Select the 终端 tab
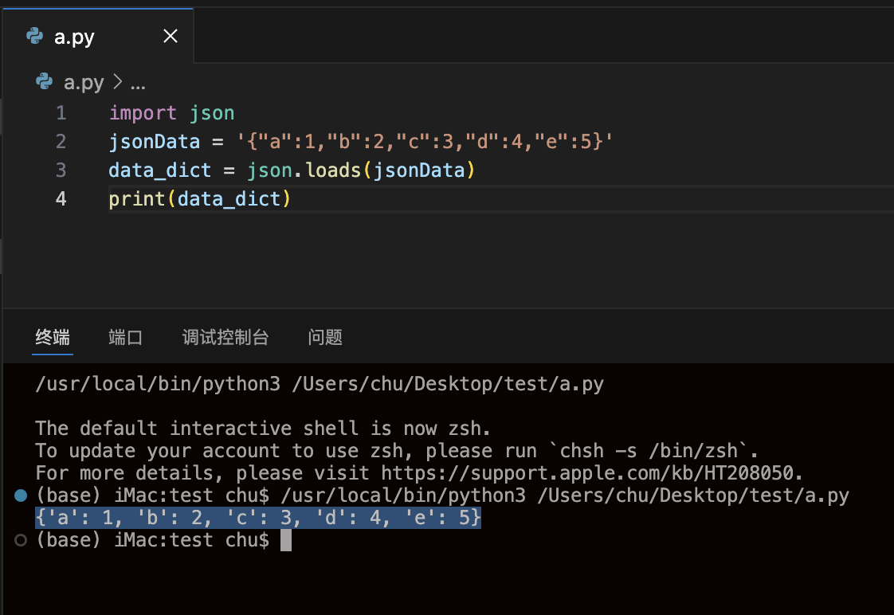Viewport: 894px width, 615px height. (53, 337)
